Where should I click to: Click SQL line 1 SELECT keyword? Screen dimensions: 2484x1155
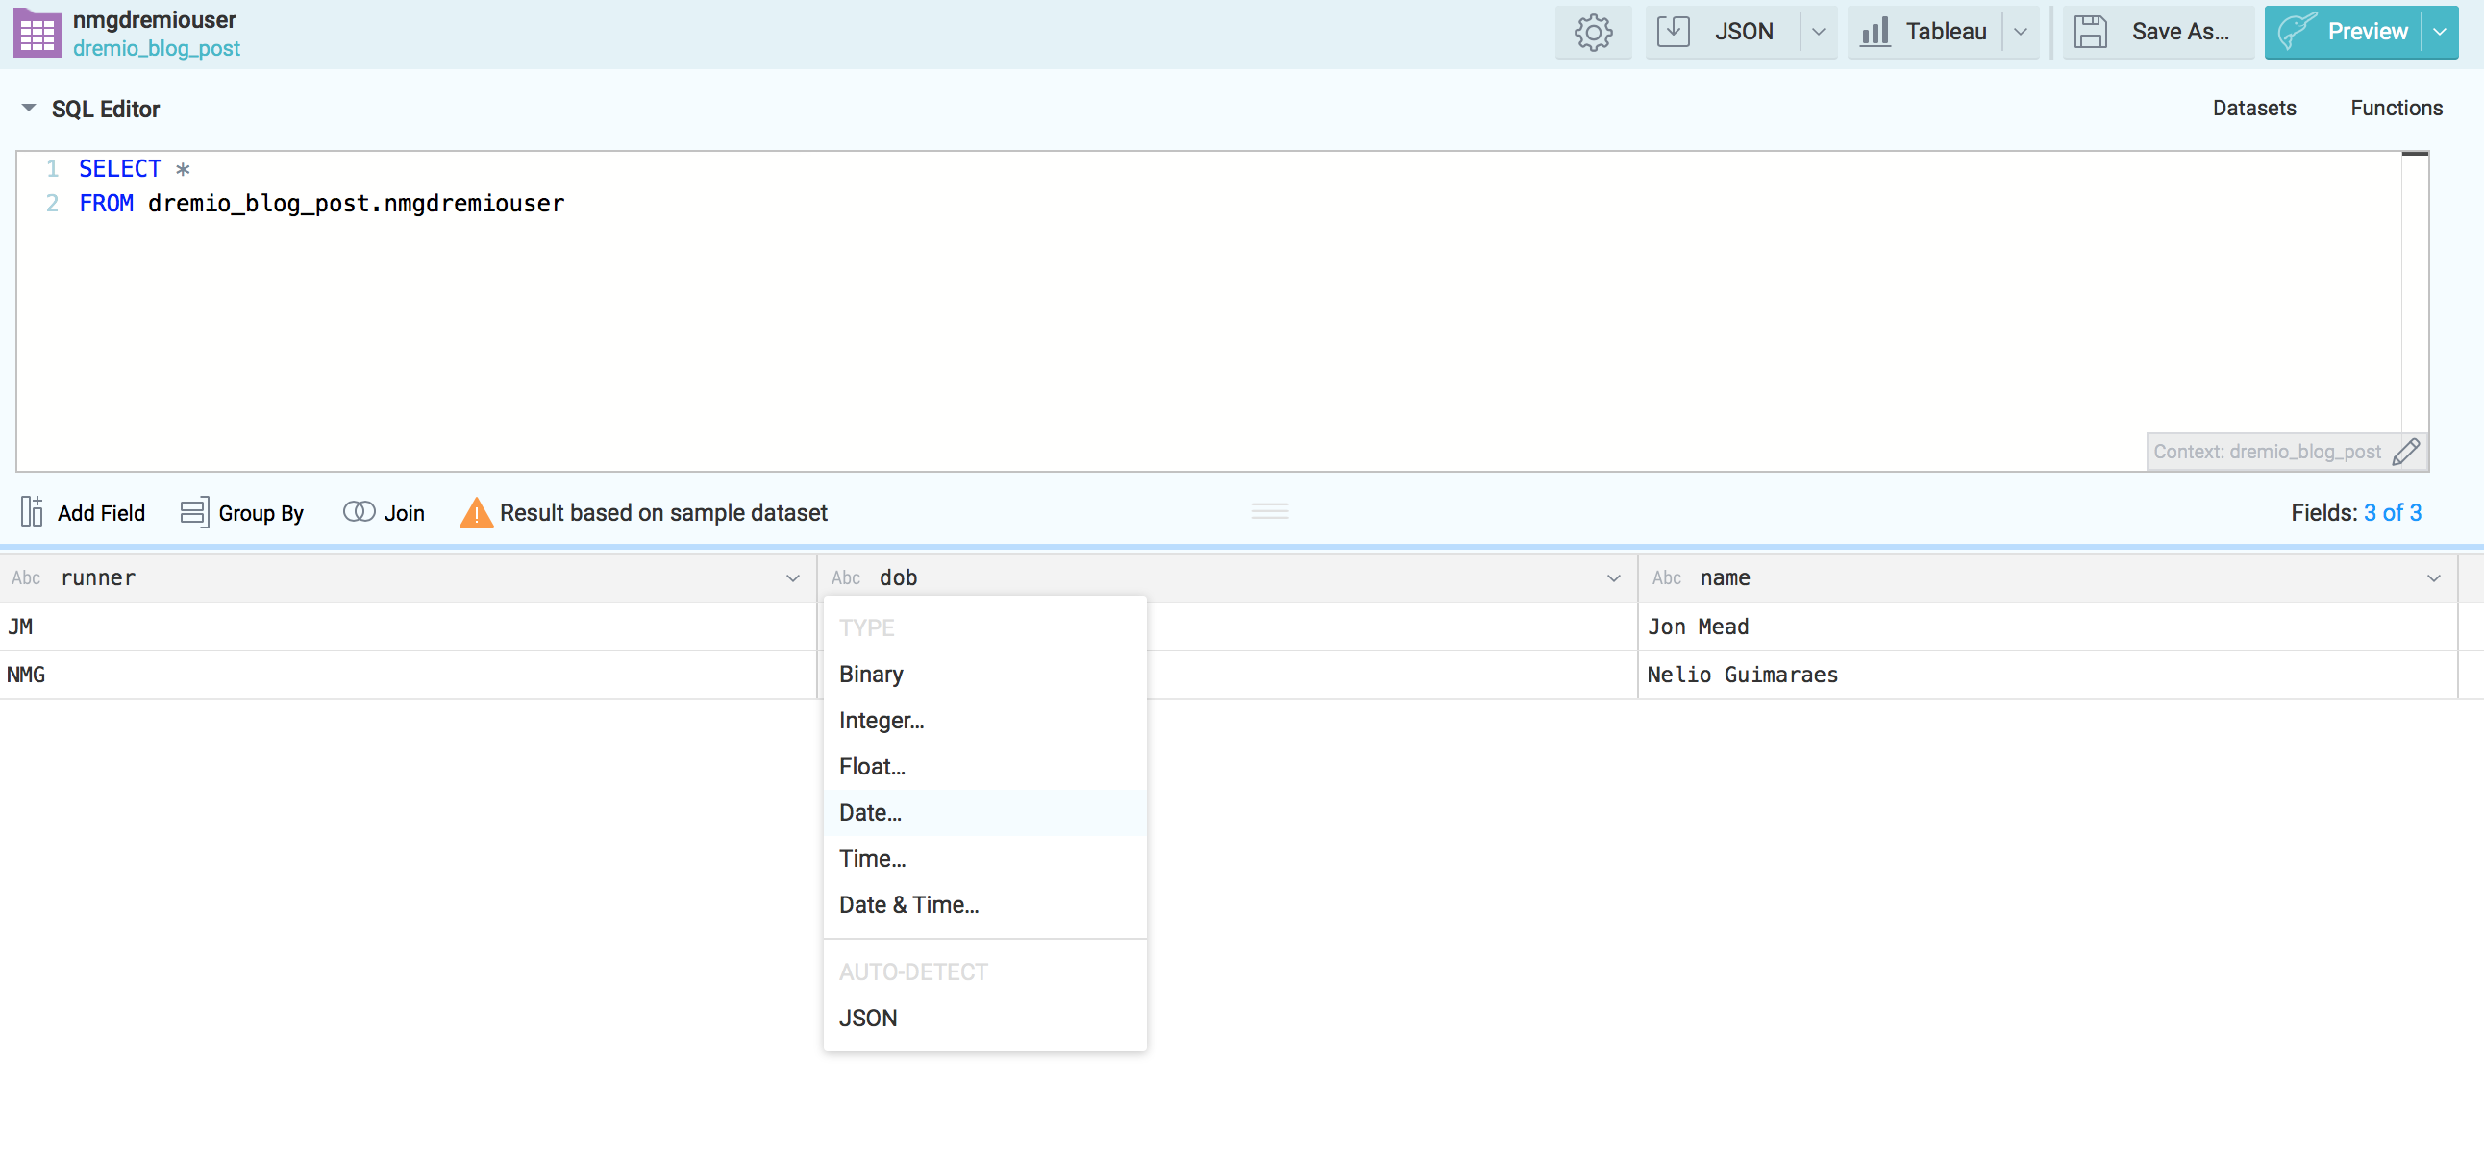[x=119, y=169]
